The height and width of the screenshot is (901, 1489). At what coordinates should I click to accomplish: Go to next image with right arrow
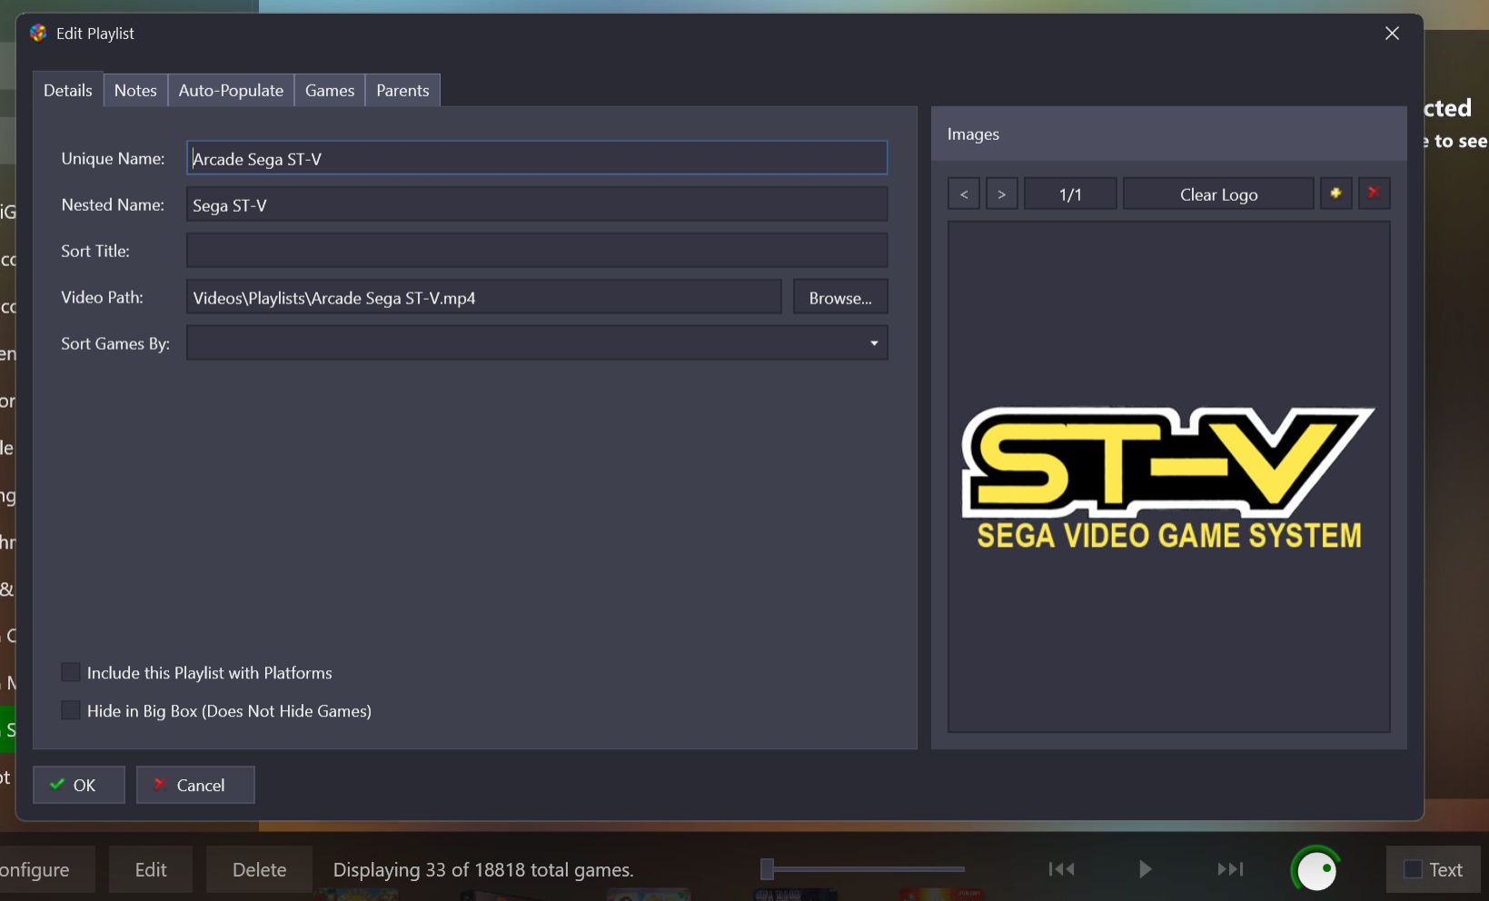coord(1002,193)
